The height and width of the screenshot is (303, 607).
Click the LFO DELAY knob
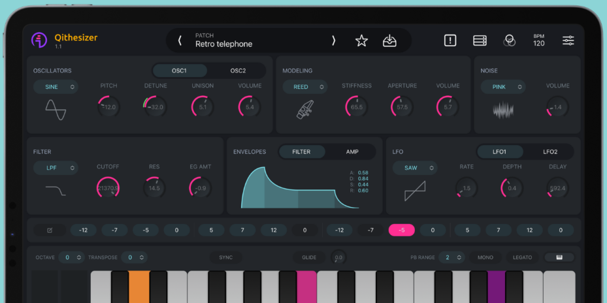click(x=558, y=188)
